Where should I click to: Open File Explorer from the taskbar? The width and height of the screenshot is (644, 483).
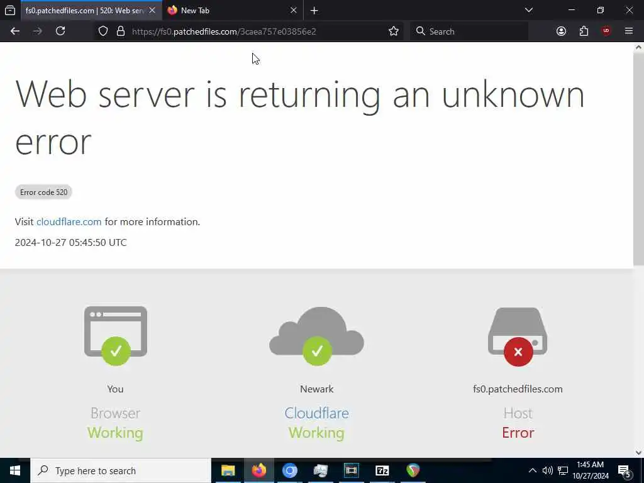tap(228, 470)
